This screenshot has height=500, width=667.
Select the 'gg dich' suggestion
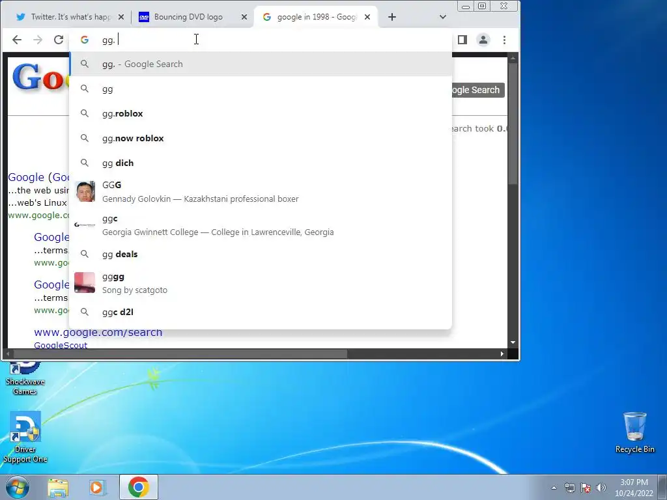point(261,163)
